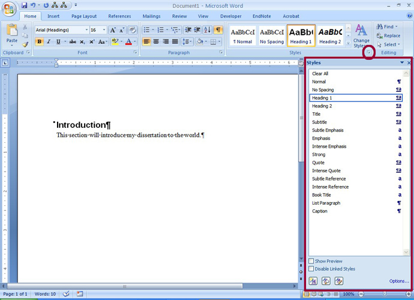Click the Office button orb
This screenshot has width=414, height=300.
pos(9,10)
